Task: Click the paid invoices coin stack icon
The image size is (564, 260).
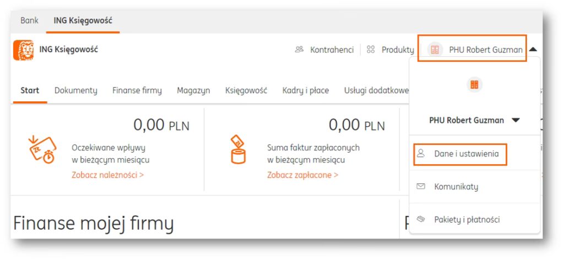Action: coord(237,149)
